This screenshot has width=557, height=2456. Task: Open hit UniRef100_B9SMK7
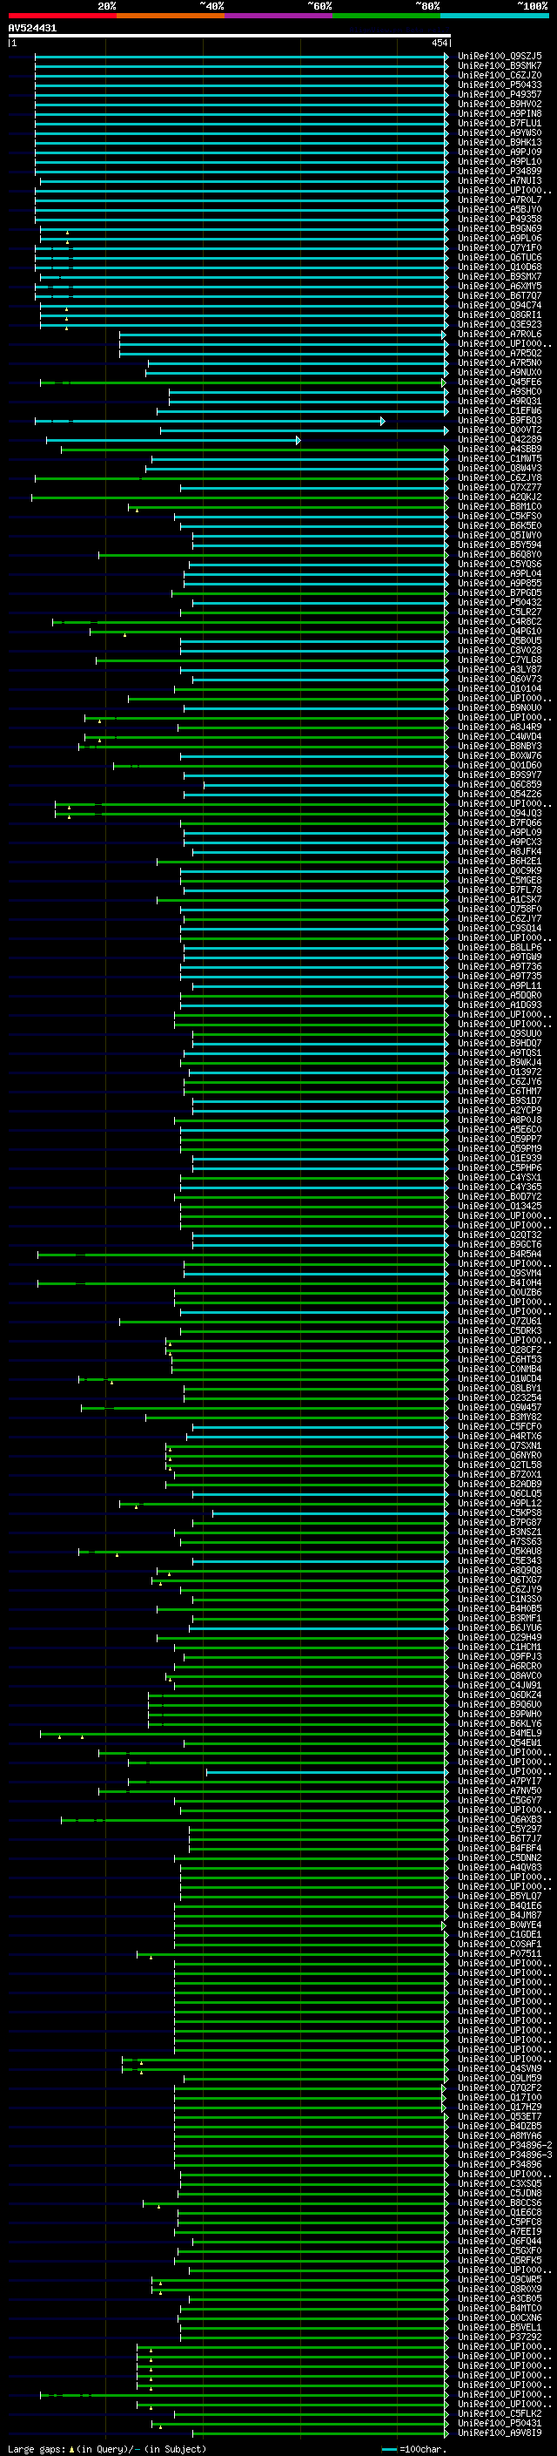click(499, 66)
